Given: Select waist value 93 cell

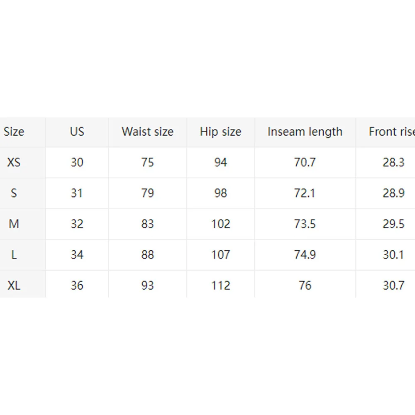Looking at the screenshot, I should (x=147, y=286).
